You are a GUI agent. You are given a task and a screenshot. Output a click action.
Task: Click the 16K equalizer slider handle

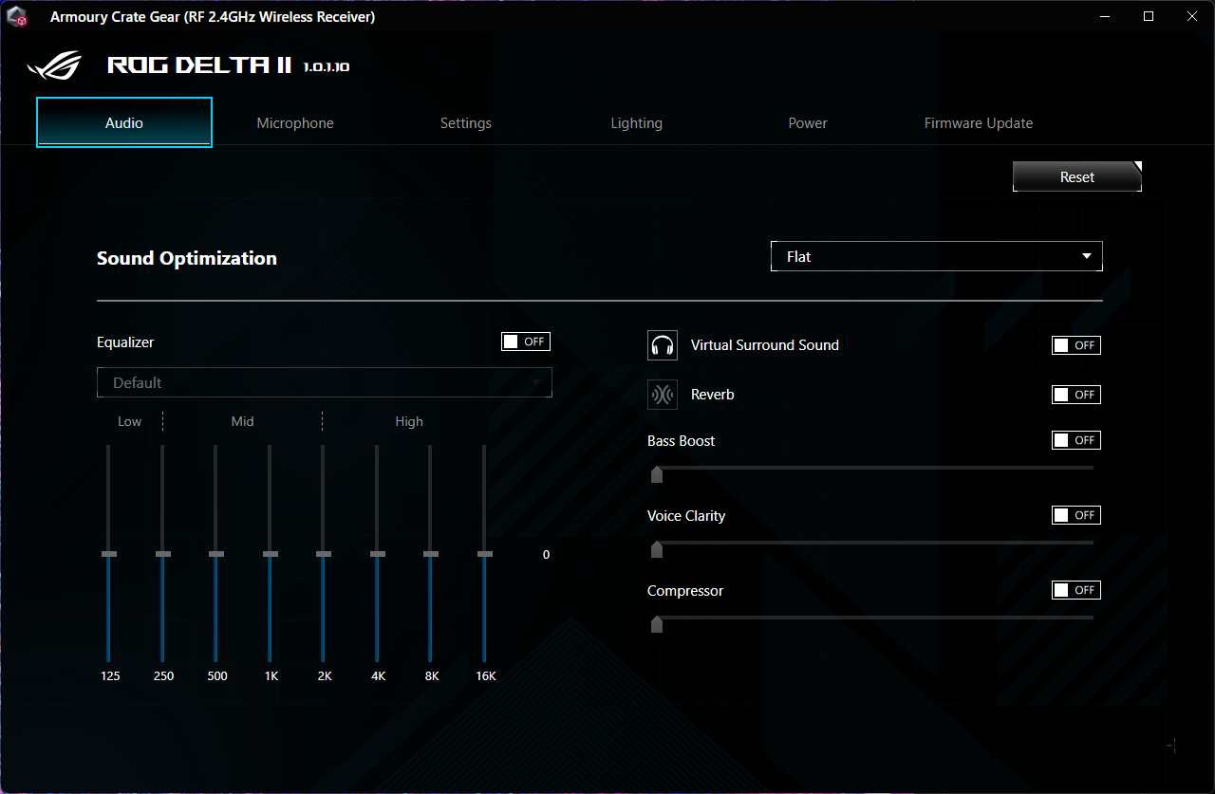click(x=485, y=554)
